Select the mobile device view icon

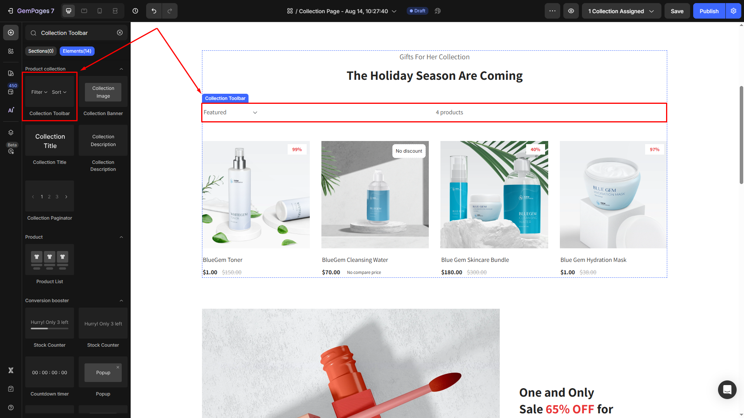100,11
